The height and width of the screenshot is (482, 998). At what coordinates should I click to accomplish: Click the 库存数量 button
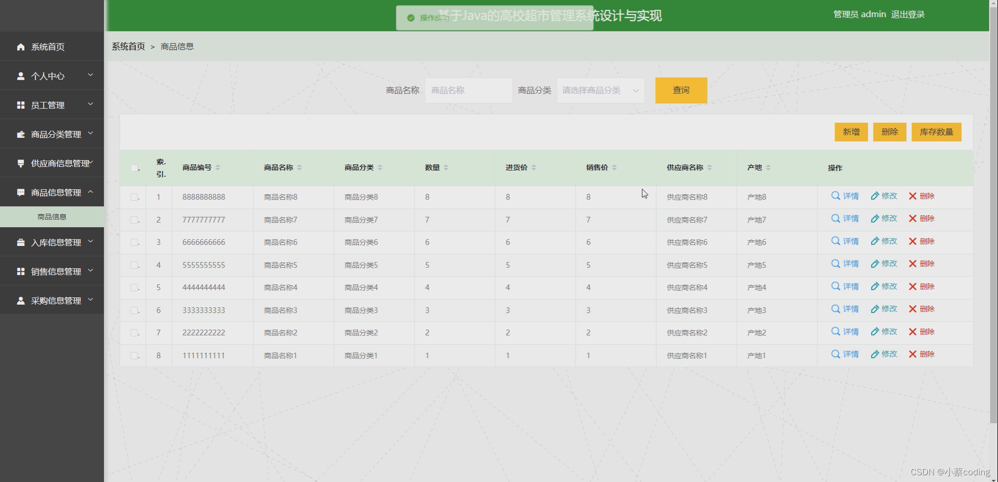[x=936, y=132]
